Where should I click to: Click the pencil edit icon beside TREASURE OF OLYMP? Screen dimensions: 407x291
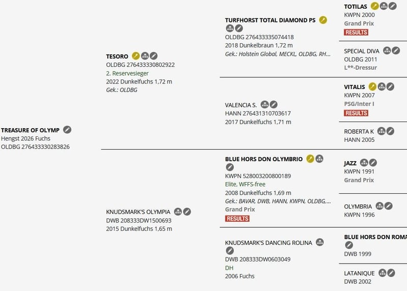(67, 130)
